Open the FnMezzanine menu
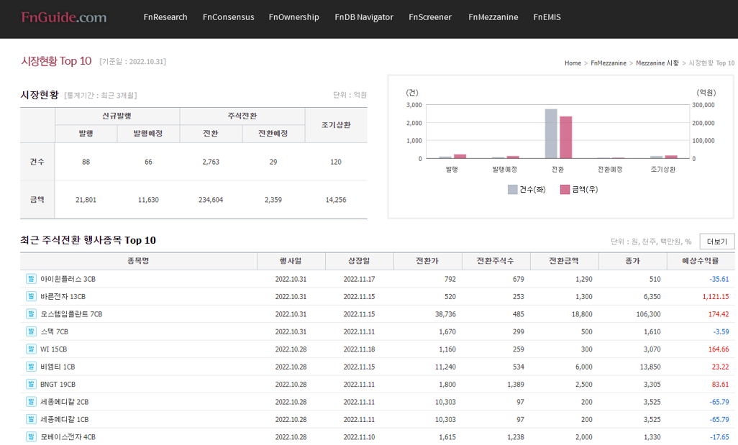Image resolution: width=738 pixels, height=445 pixels. (493, 17)
